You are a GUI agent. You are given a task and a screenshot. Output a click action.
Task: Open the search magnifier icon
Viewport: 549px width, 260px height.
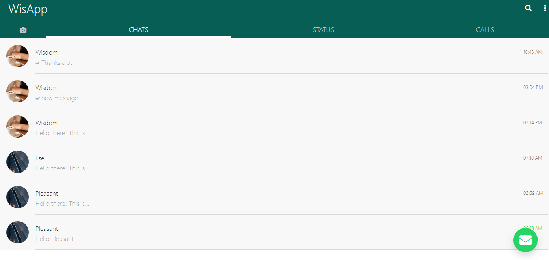click(528, 8)
